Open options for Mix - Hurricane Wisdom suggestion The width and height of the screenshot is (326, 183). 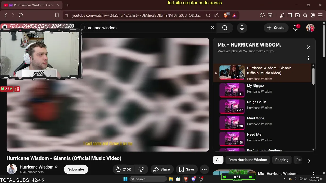(313, 174)
